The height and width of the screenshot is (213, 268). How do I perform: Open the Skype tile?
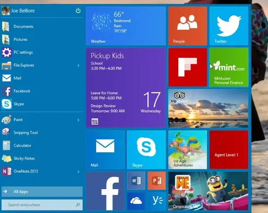click(147, 150)
